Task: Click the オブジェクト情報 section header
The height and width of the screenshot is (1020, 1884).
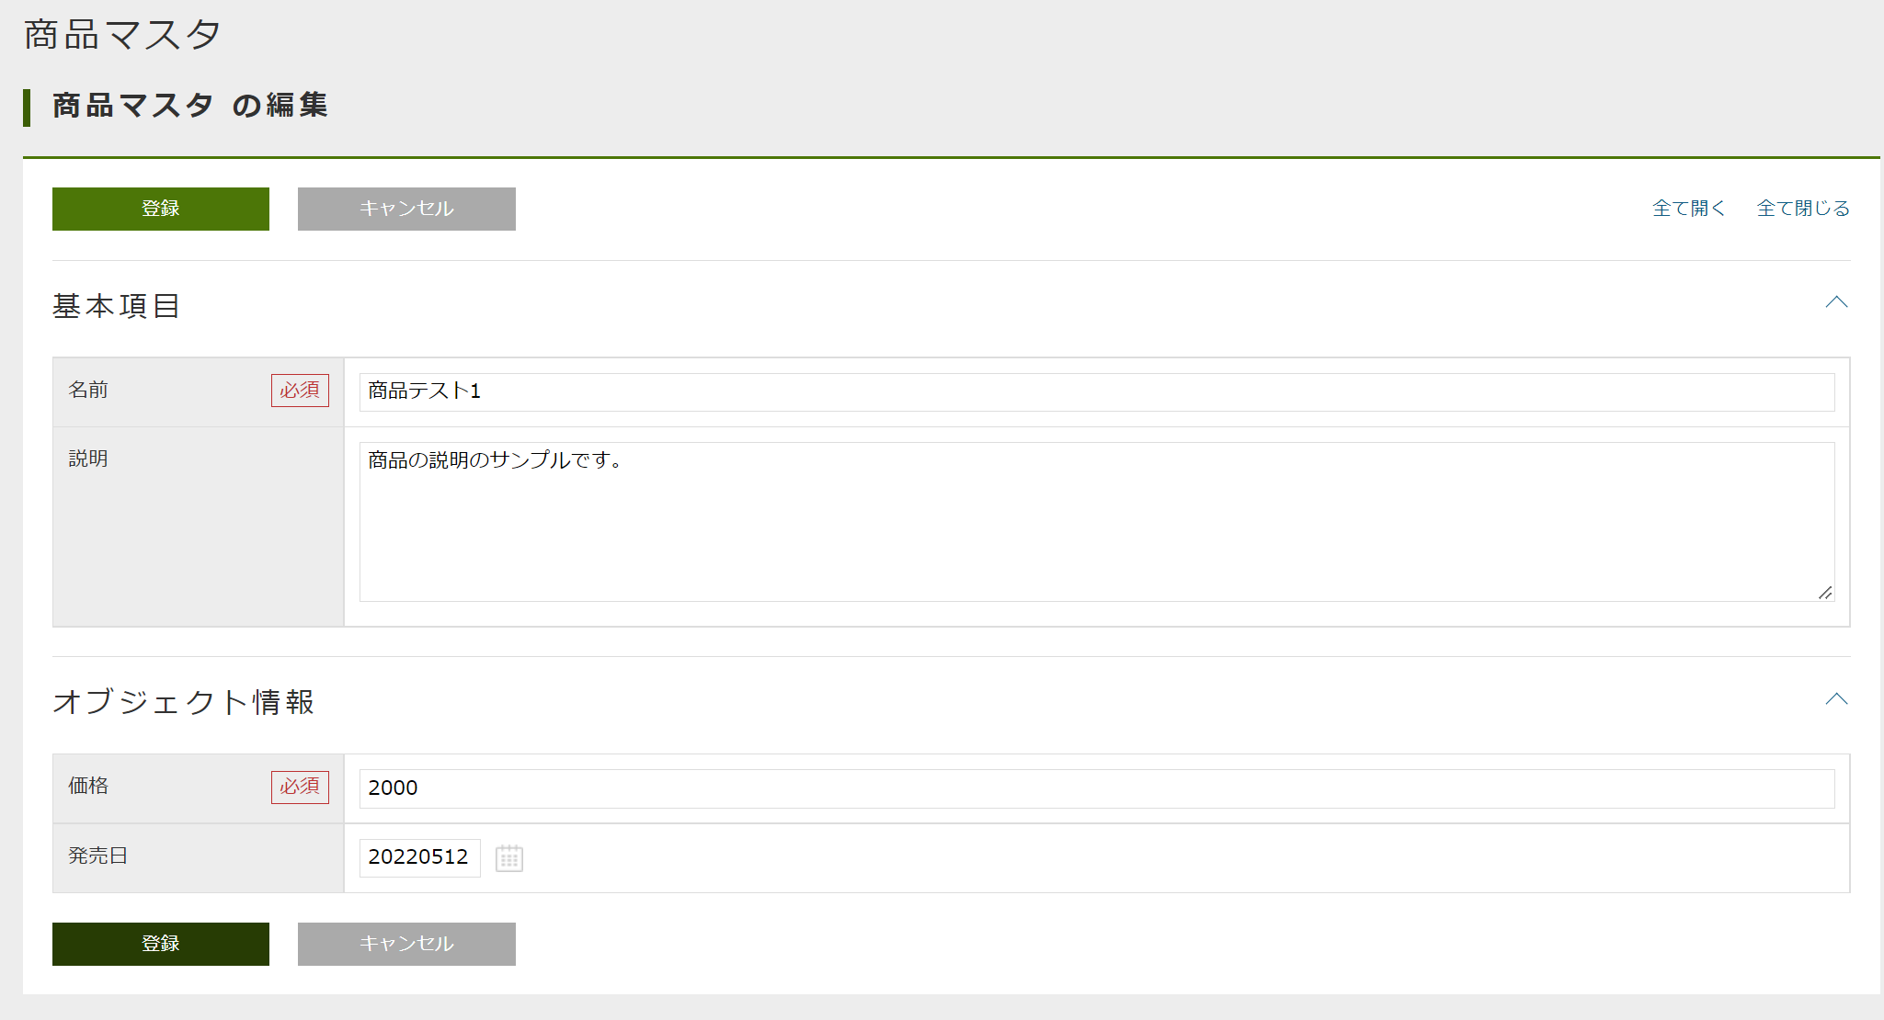Action: [183, 701]
